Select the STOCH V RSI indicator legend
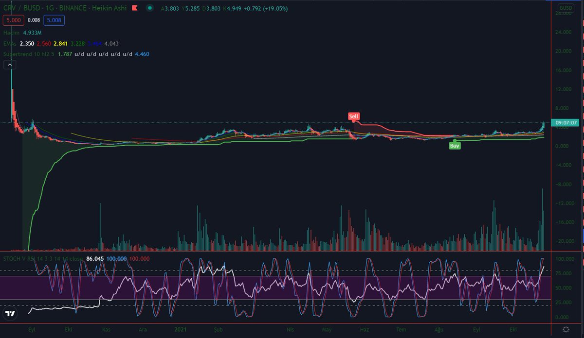The width and height of the screenshot is (584, 338). [42, 258]
